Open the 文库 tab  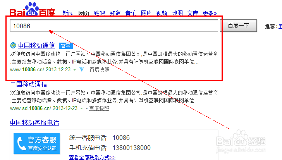point(193,13)
